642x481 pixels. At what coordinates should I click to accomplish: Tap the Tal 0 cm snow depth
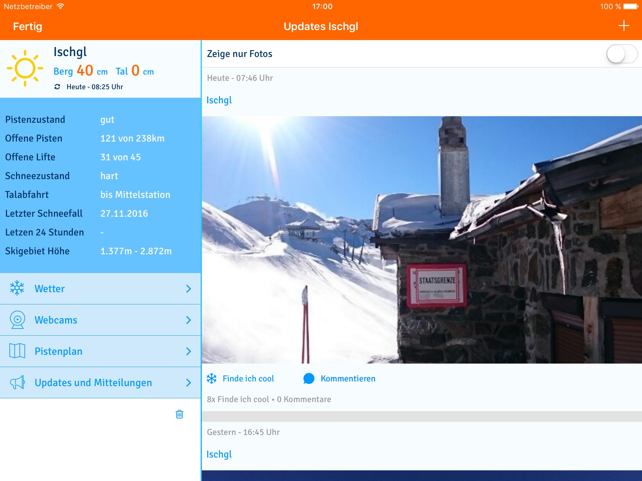pyautogui.click(x=135, y=71)
